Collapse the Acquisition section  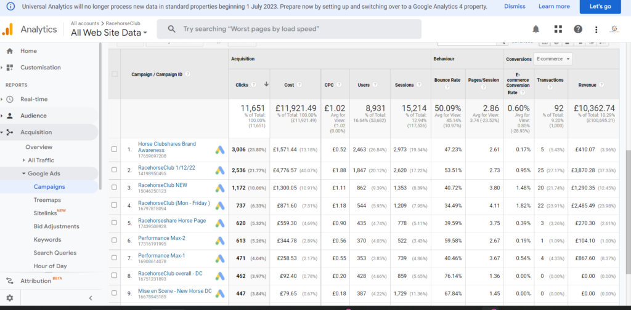coord(2,132)
